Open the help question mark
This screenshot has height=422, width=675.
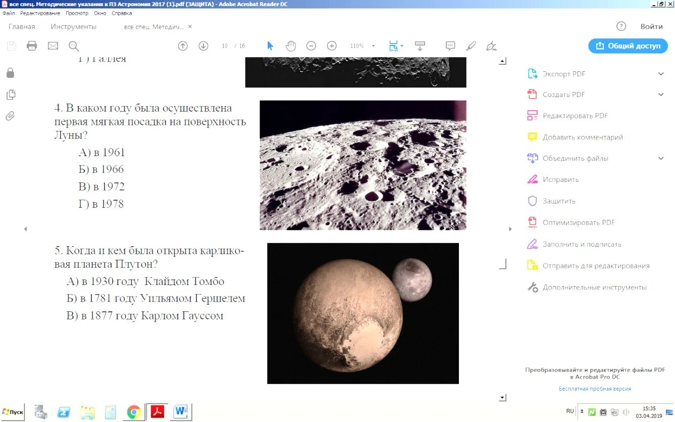(x=621, y=26)
